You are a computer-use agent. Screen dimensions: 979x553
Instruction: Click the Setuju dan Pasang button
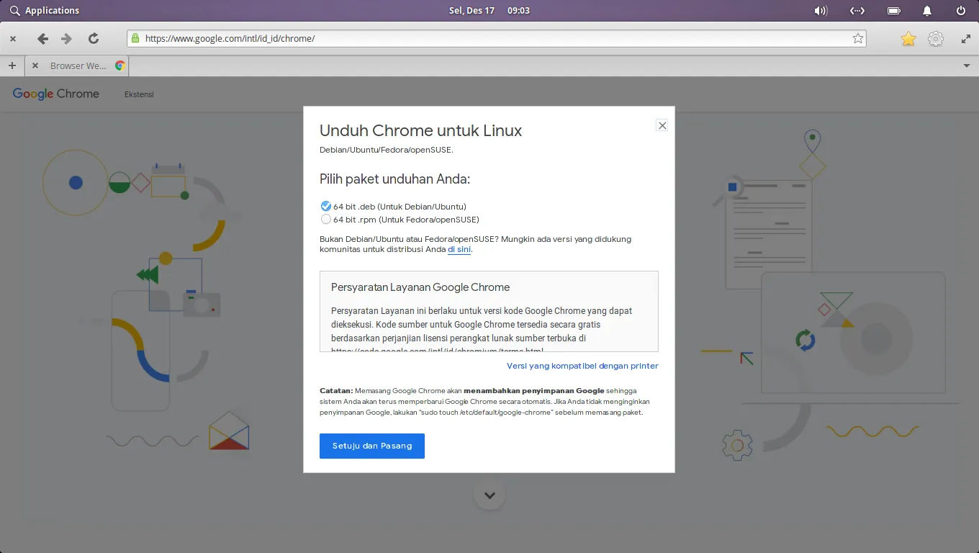372,446
